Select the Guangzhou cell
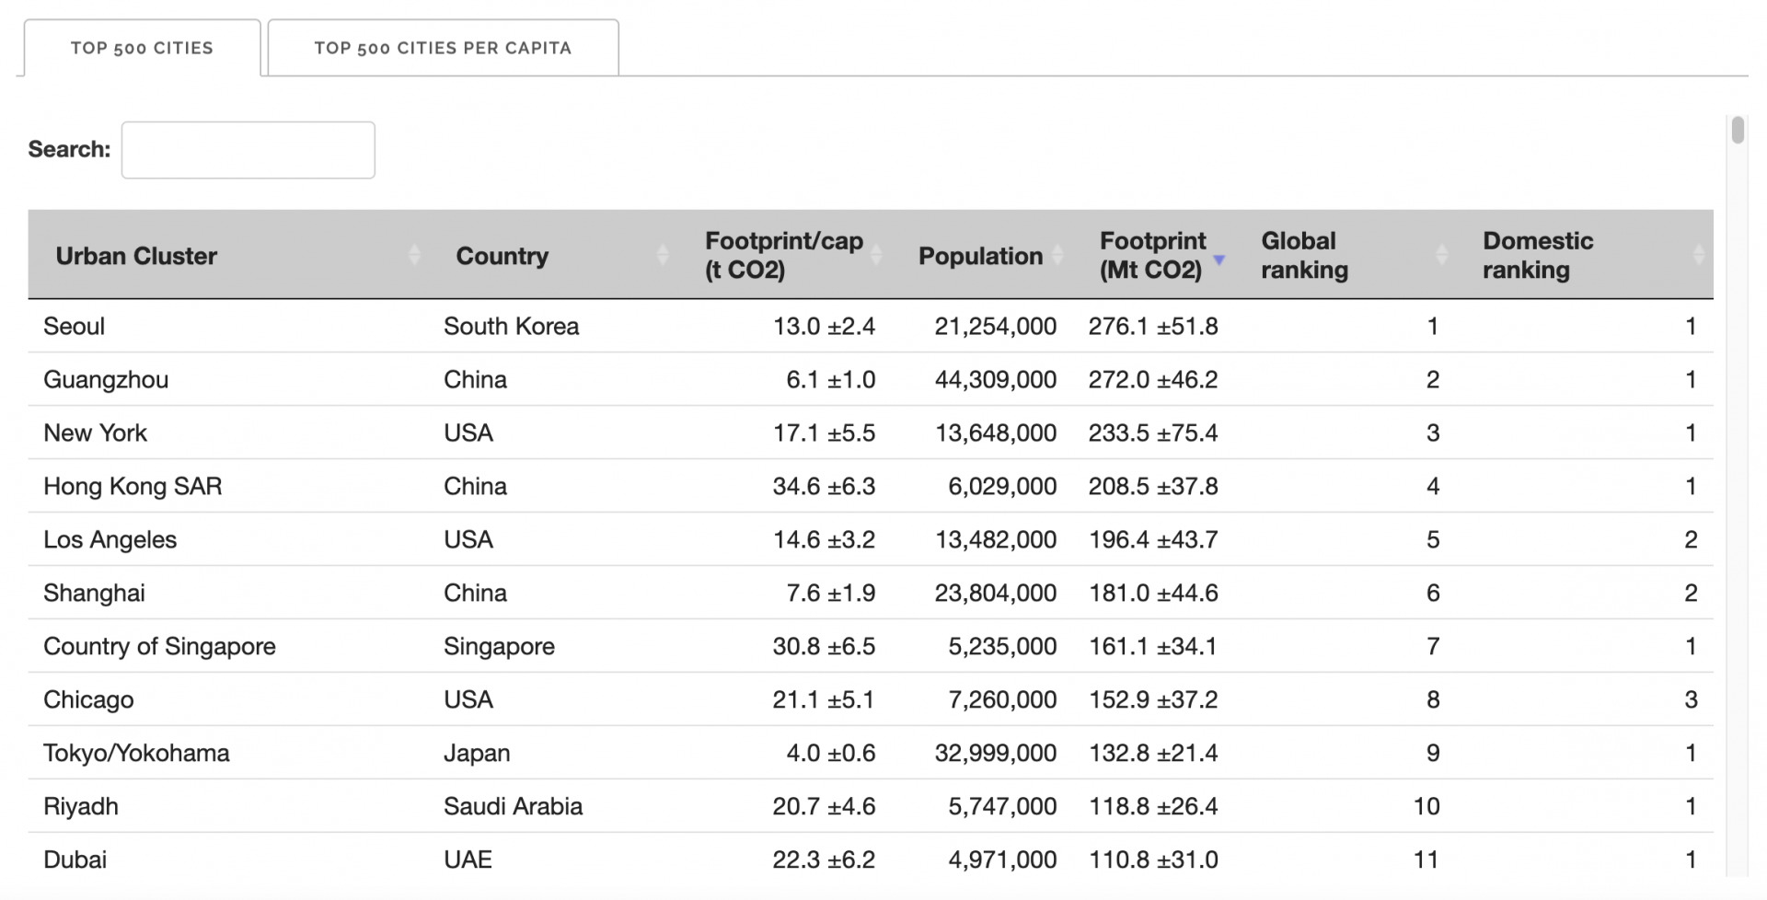This screenshot has width=1767, height=900. click(x=106, y=379)
